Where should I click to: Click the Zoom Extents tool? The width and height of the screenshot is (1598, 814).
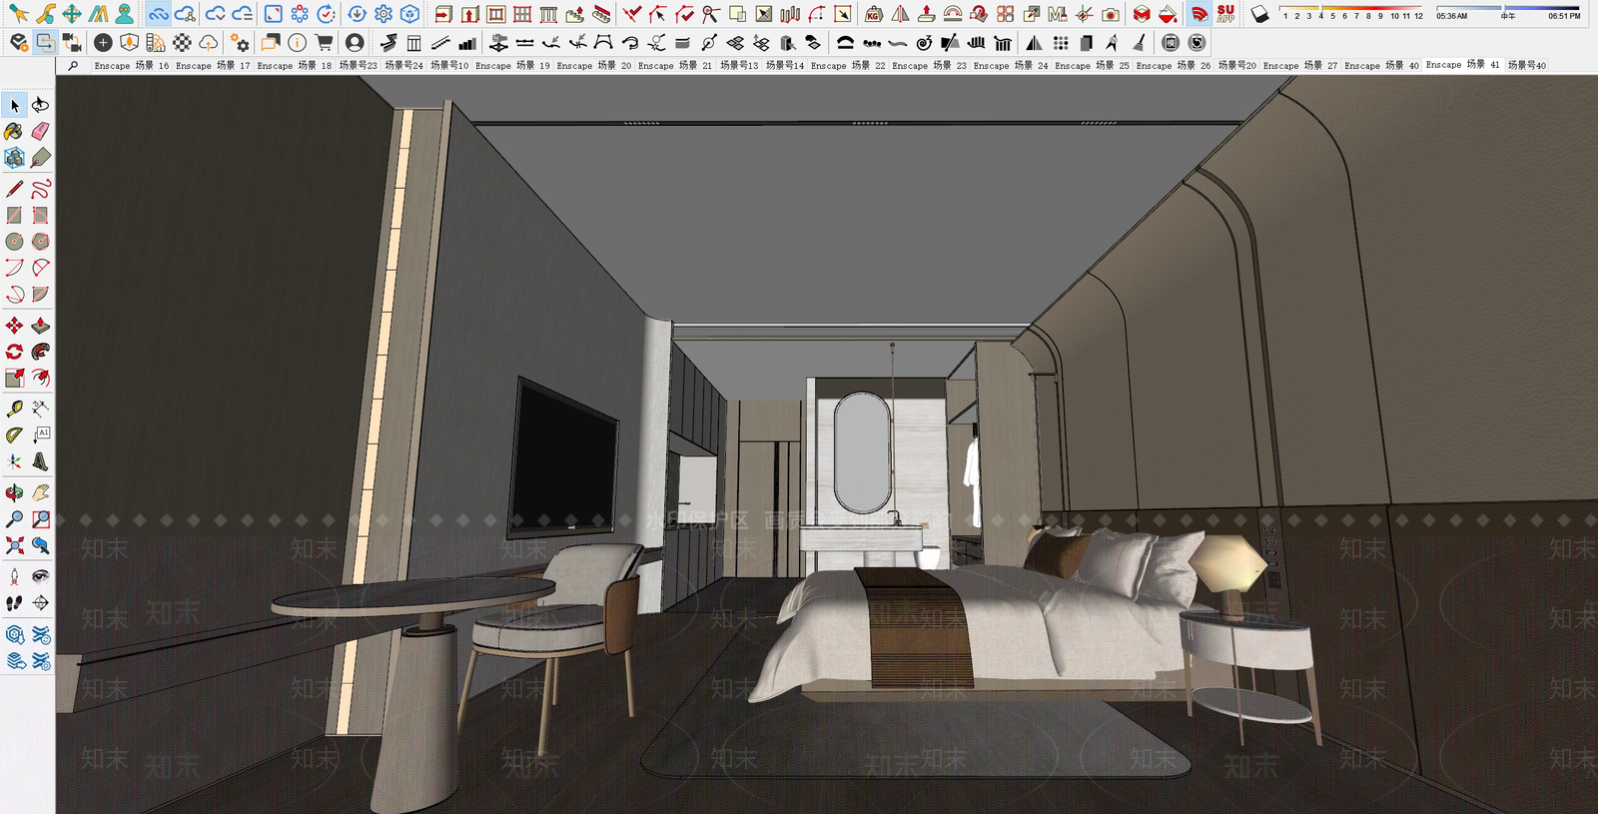tap(14, 545)
